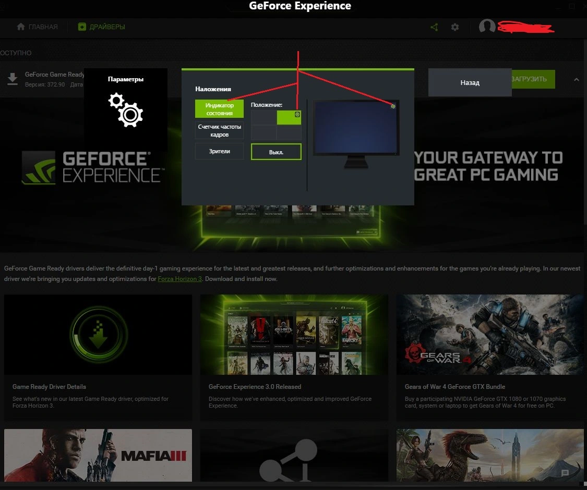Open GeForce Experience 3.0 Released thumbnail

tap(294, 334)
